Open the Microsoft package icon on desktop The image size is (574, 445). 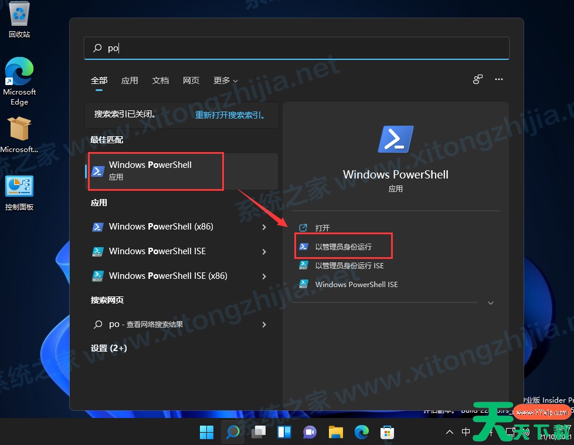19,134
